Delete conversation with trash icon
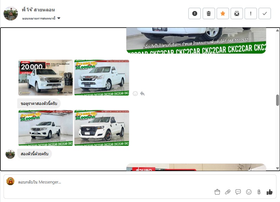 pos(209,13)
